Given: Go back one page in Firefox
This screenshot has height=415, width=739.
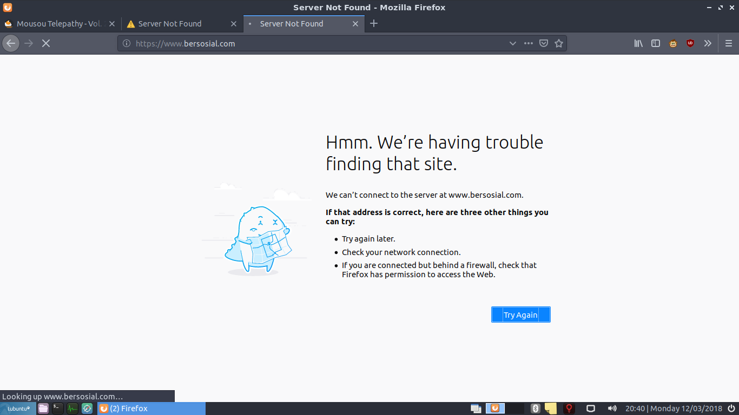Looking at the screenshot, I should (11, 43).
